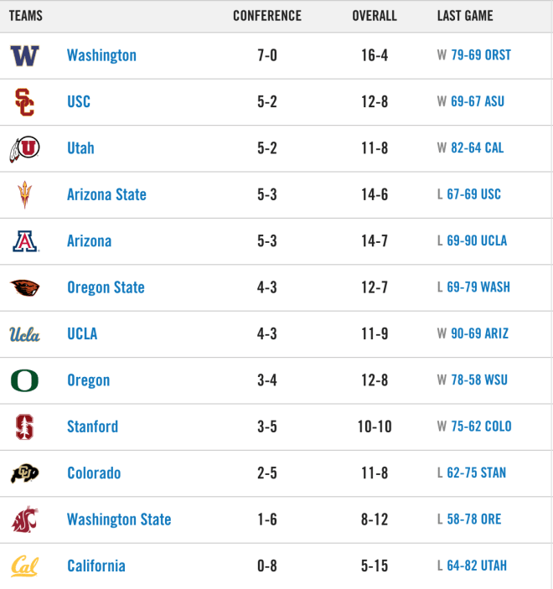View the 90-69 ARIZ game recap

point(480,333)
